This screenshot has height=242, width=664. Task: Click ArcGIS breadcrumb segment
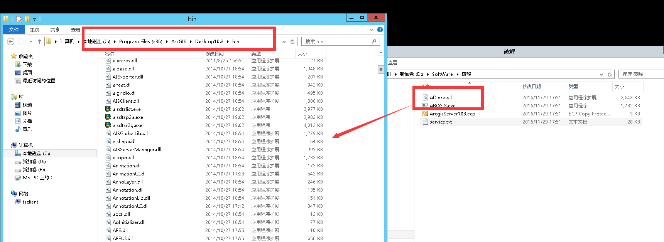(x=179, y=41)
